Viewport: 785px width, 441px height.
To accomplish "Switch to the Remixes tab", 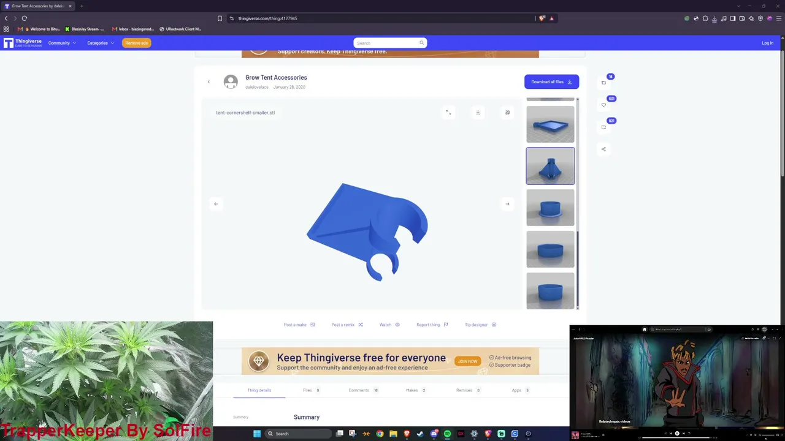I will [469, 390].
